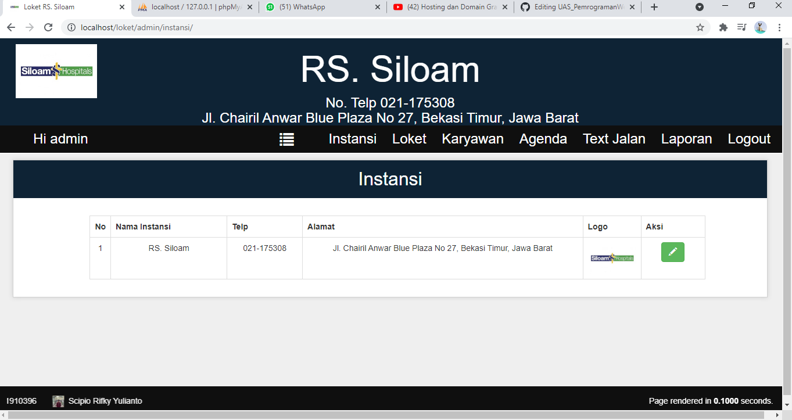Click the browser profile avatar icon
The width and height of the screenshot is (792, 420).
point(760,27)
